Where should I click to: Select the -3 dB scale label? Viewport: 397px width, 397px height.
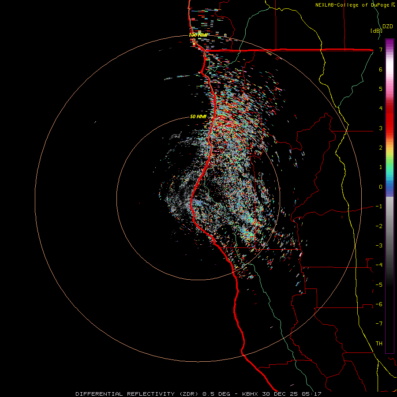379,245
